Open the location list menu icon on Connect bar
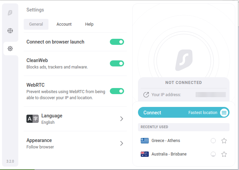 click(x=224, y=113)
